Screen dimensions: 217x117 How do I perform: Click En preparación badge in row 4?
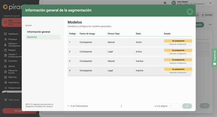click(178, 69)
